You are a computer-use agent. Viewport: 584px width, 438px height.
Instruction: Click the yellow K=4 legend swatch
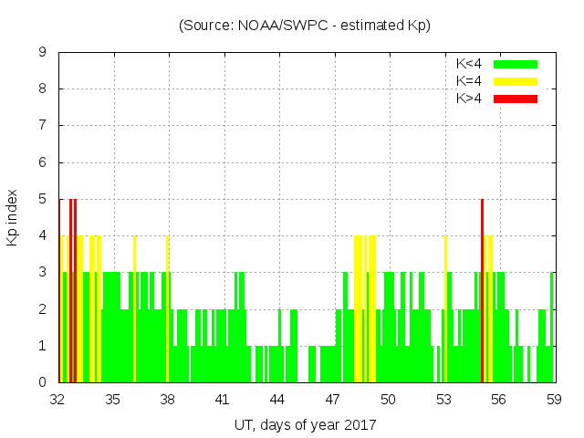tap(516, 81)
